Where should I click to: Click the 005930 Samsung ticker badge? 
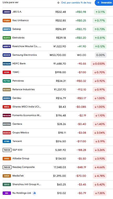point(7,55)
